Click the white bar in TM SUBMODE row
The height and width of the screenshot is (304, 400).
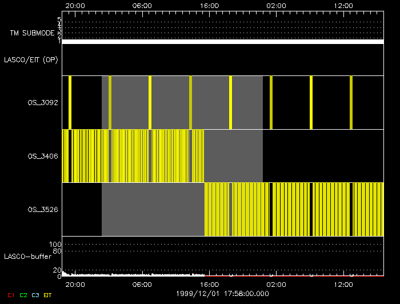(222, 42)
